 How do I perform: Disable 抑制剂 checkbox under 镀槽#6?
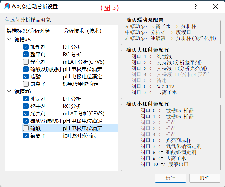point(26,99)
